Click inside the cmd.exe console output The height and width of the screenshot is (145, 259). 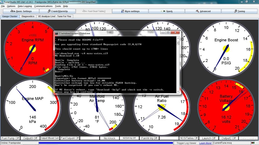point(116,65)
